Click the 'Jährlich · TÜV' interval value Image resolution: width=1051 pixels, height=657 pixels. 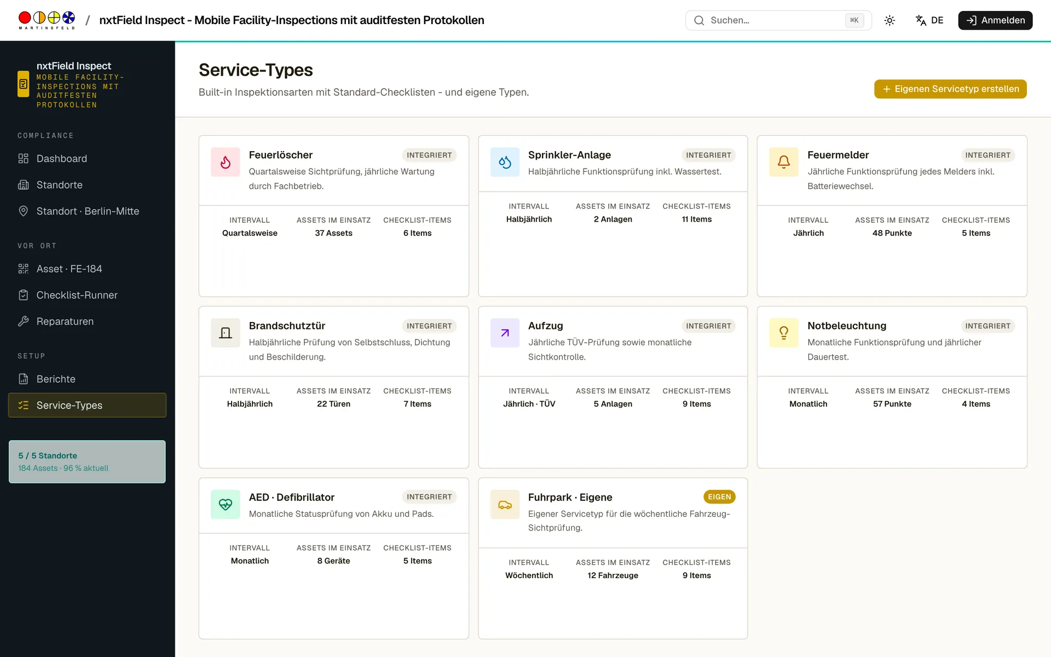[529, 404]
